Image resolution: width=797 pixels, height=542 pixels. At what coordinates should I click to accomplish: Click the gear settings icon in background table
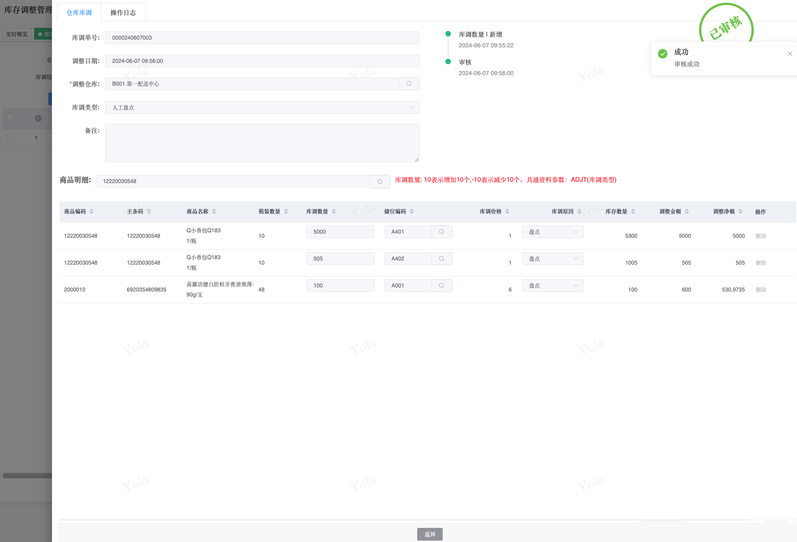tap(38, 118)
